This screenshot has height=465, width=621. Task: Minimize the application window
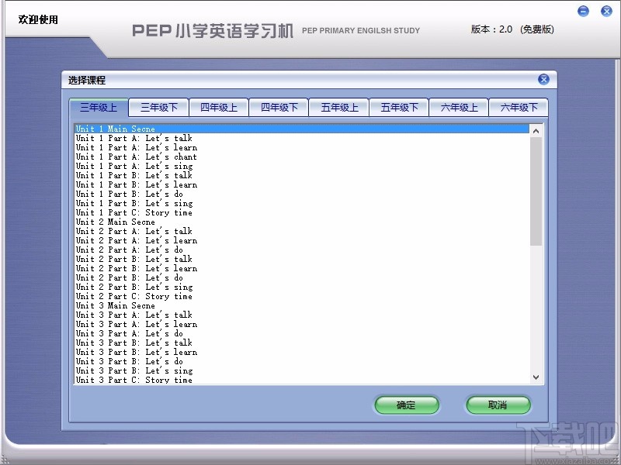(583, 11)
